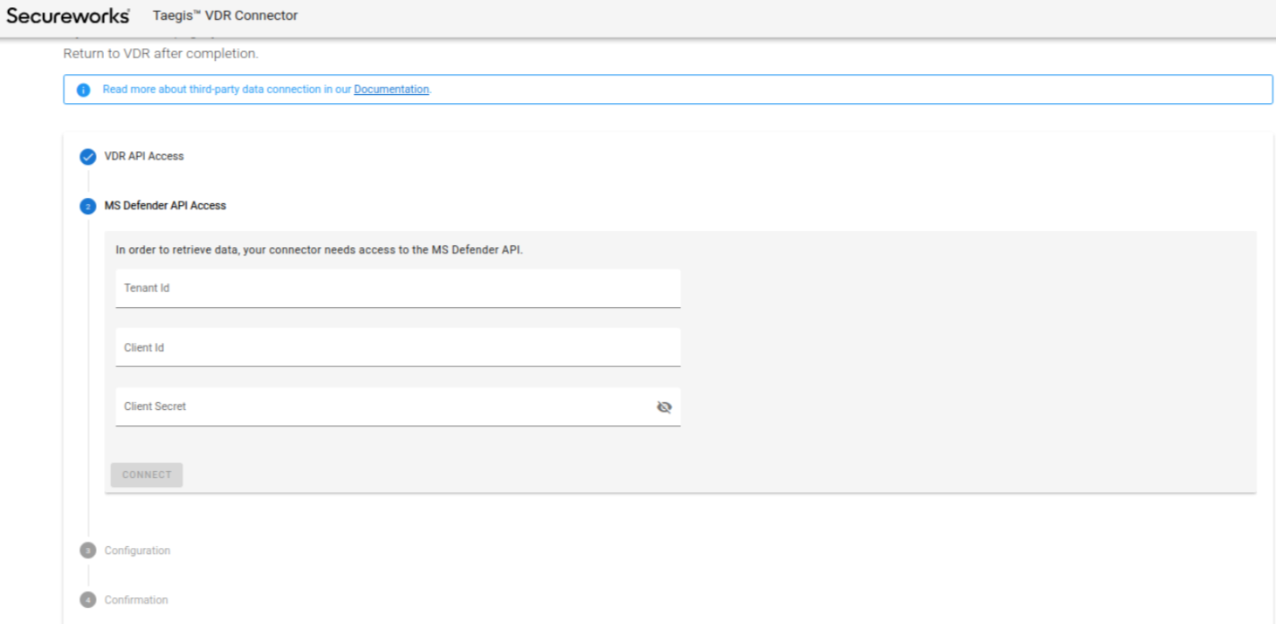Click the info icon in documentation banner
The width and height of the screenshot is (1276, 624).
click(83, 90)
